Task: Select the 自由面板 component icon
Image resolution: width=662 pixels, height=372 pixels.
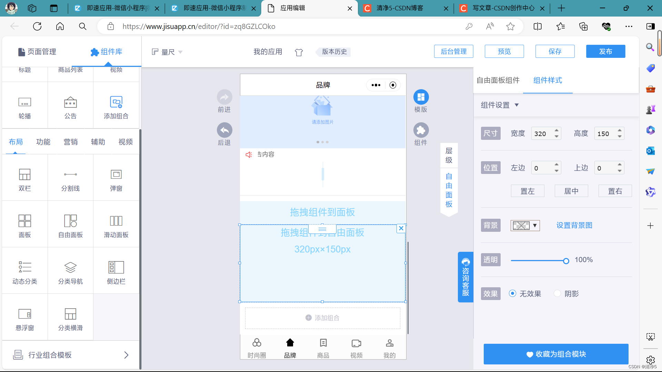Action: point(70,221)
